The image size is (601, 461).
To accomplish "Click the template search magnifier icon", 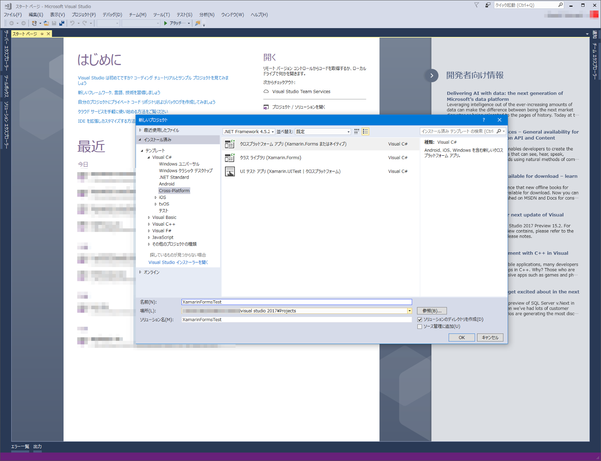I will tap(499, 131).
